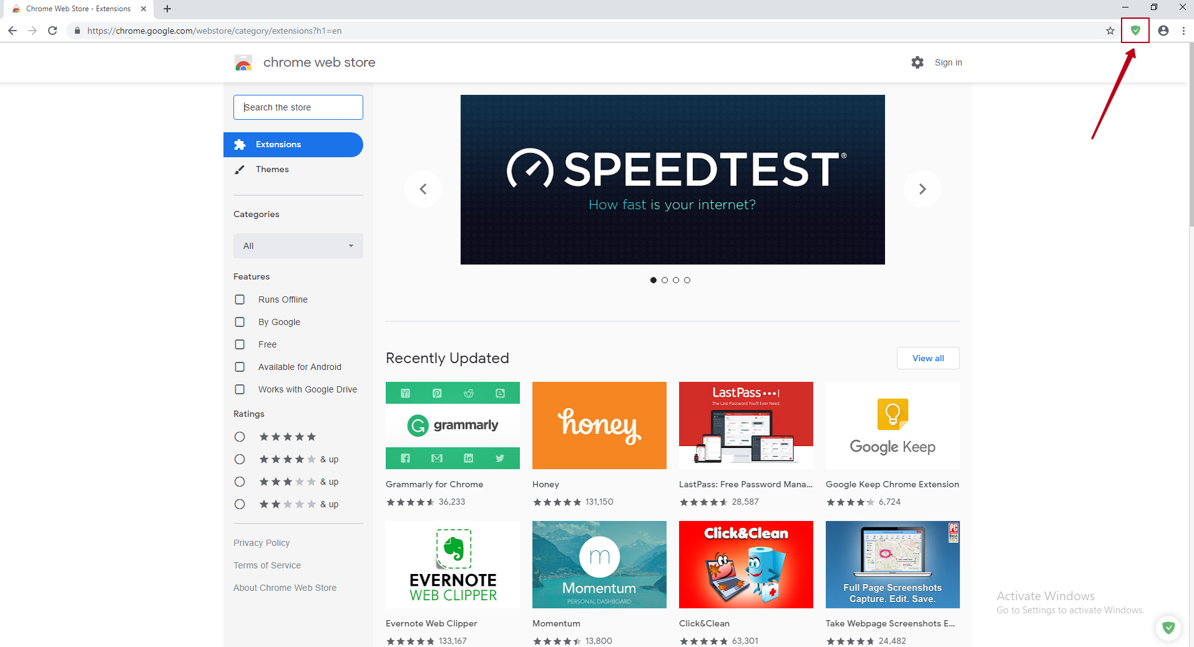The height and width of the screenshot is (647, 1194).
Task: Go back a slide with the left chevron
Action: coord(423,188)
